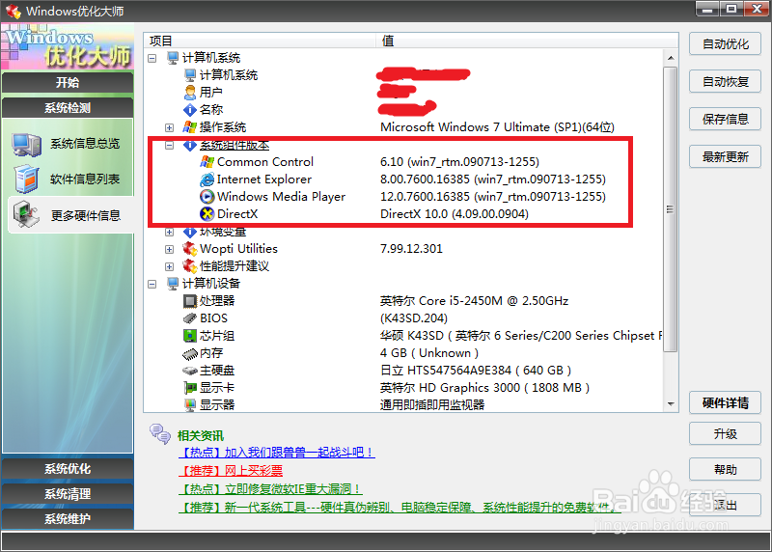The height and width of the screenshot is (552, 772).
Task: Open the 系统清理 sidebar section
Action: tap(68, 494)
